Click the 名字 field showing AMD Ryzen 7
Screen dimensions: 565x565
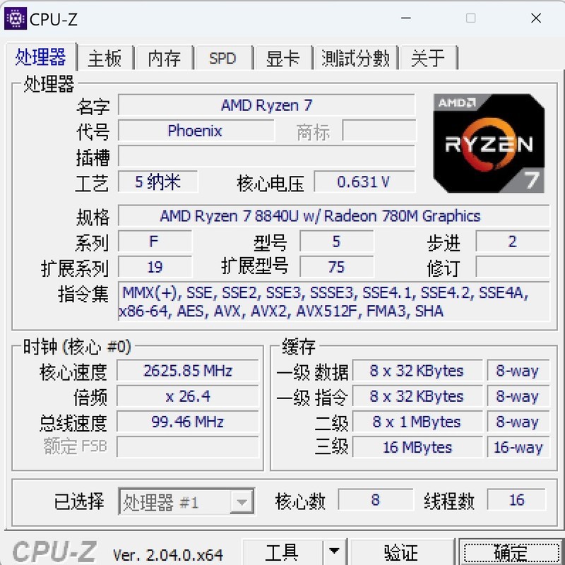(267, 107)
